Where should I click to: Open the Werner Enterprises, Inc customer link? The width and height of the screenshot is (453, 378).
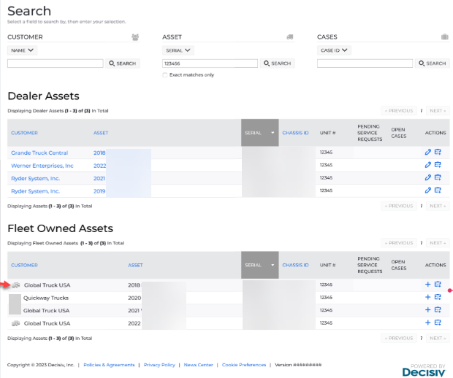pos(42,166)
